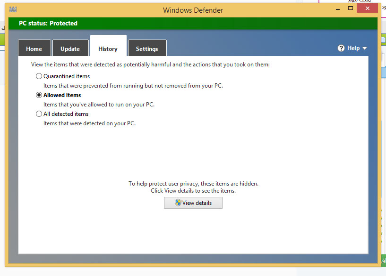Select the All detected items radio button
The image size is (386, 276).
39,114
